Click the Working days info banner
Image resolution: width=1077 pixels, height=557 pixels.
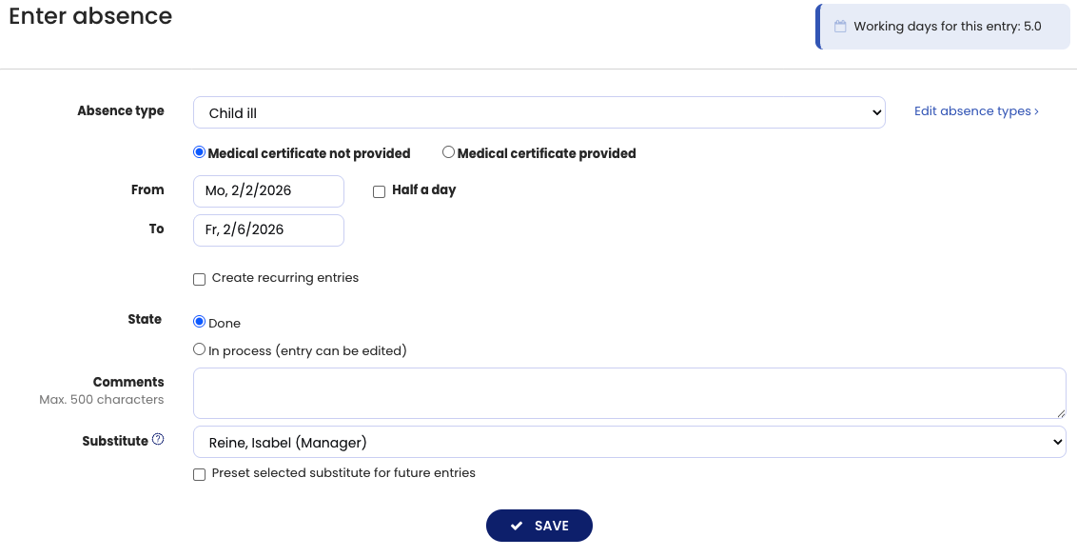(948, 27)
